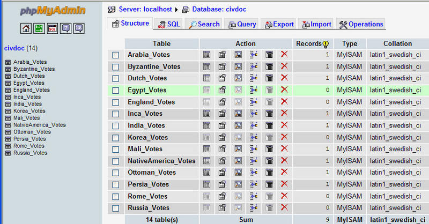Viewport: 429px width, 224px height.
Task: Check the box next to Persia_Votes
Action: click(115, 184)
